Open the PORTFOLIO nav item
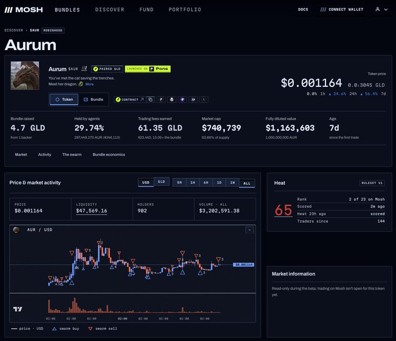This screenshot has height=341, width=396. pos(185,9)
